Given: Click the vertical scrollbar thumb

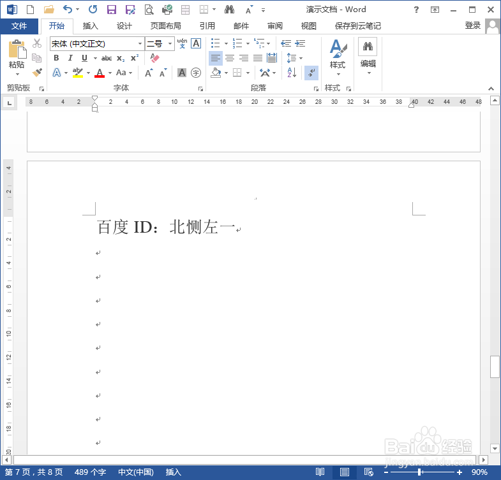Looking at the screenshot, I should click(495, 367).
